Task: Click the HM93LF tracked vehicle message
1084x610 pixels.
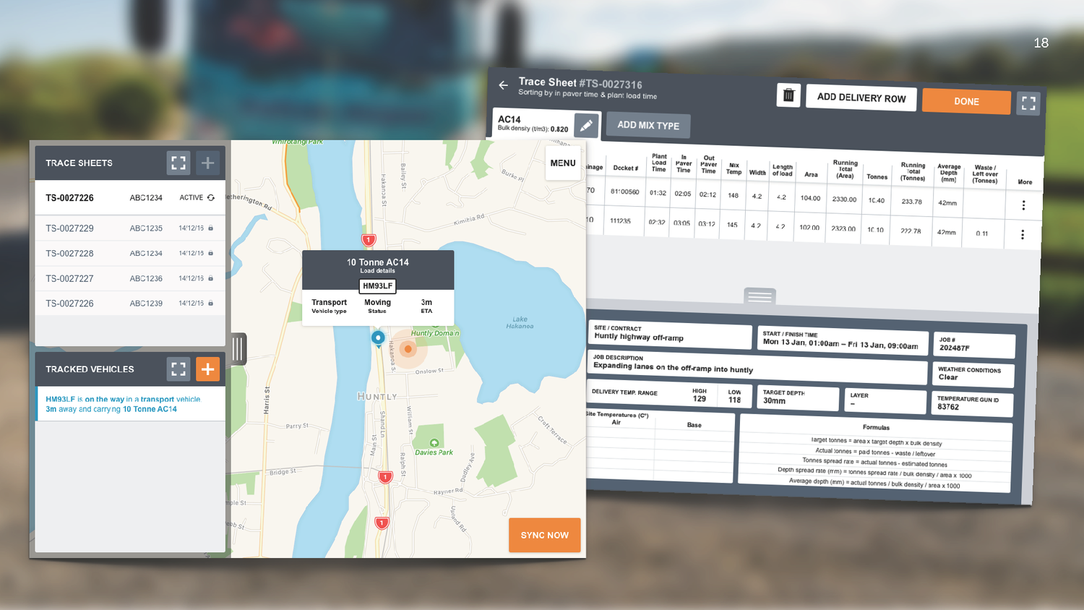Action: click(x=130, y=404)
